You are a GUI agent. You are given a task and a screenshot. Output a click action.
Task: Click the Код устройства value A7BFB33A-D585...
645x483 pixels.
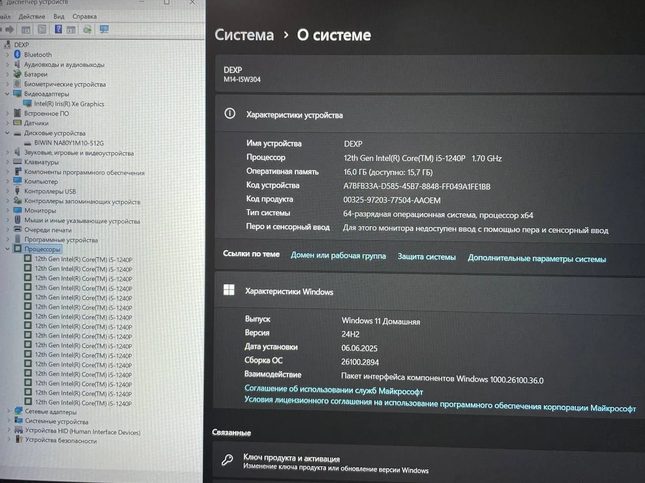click(417, 187)
